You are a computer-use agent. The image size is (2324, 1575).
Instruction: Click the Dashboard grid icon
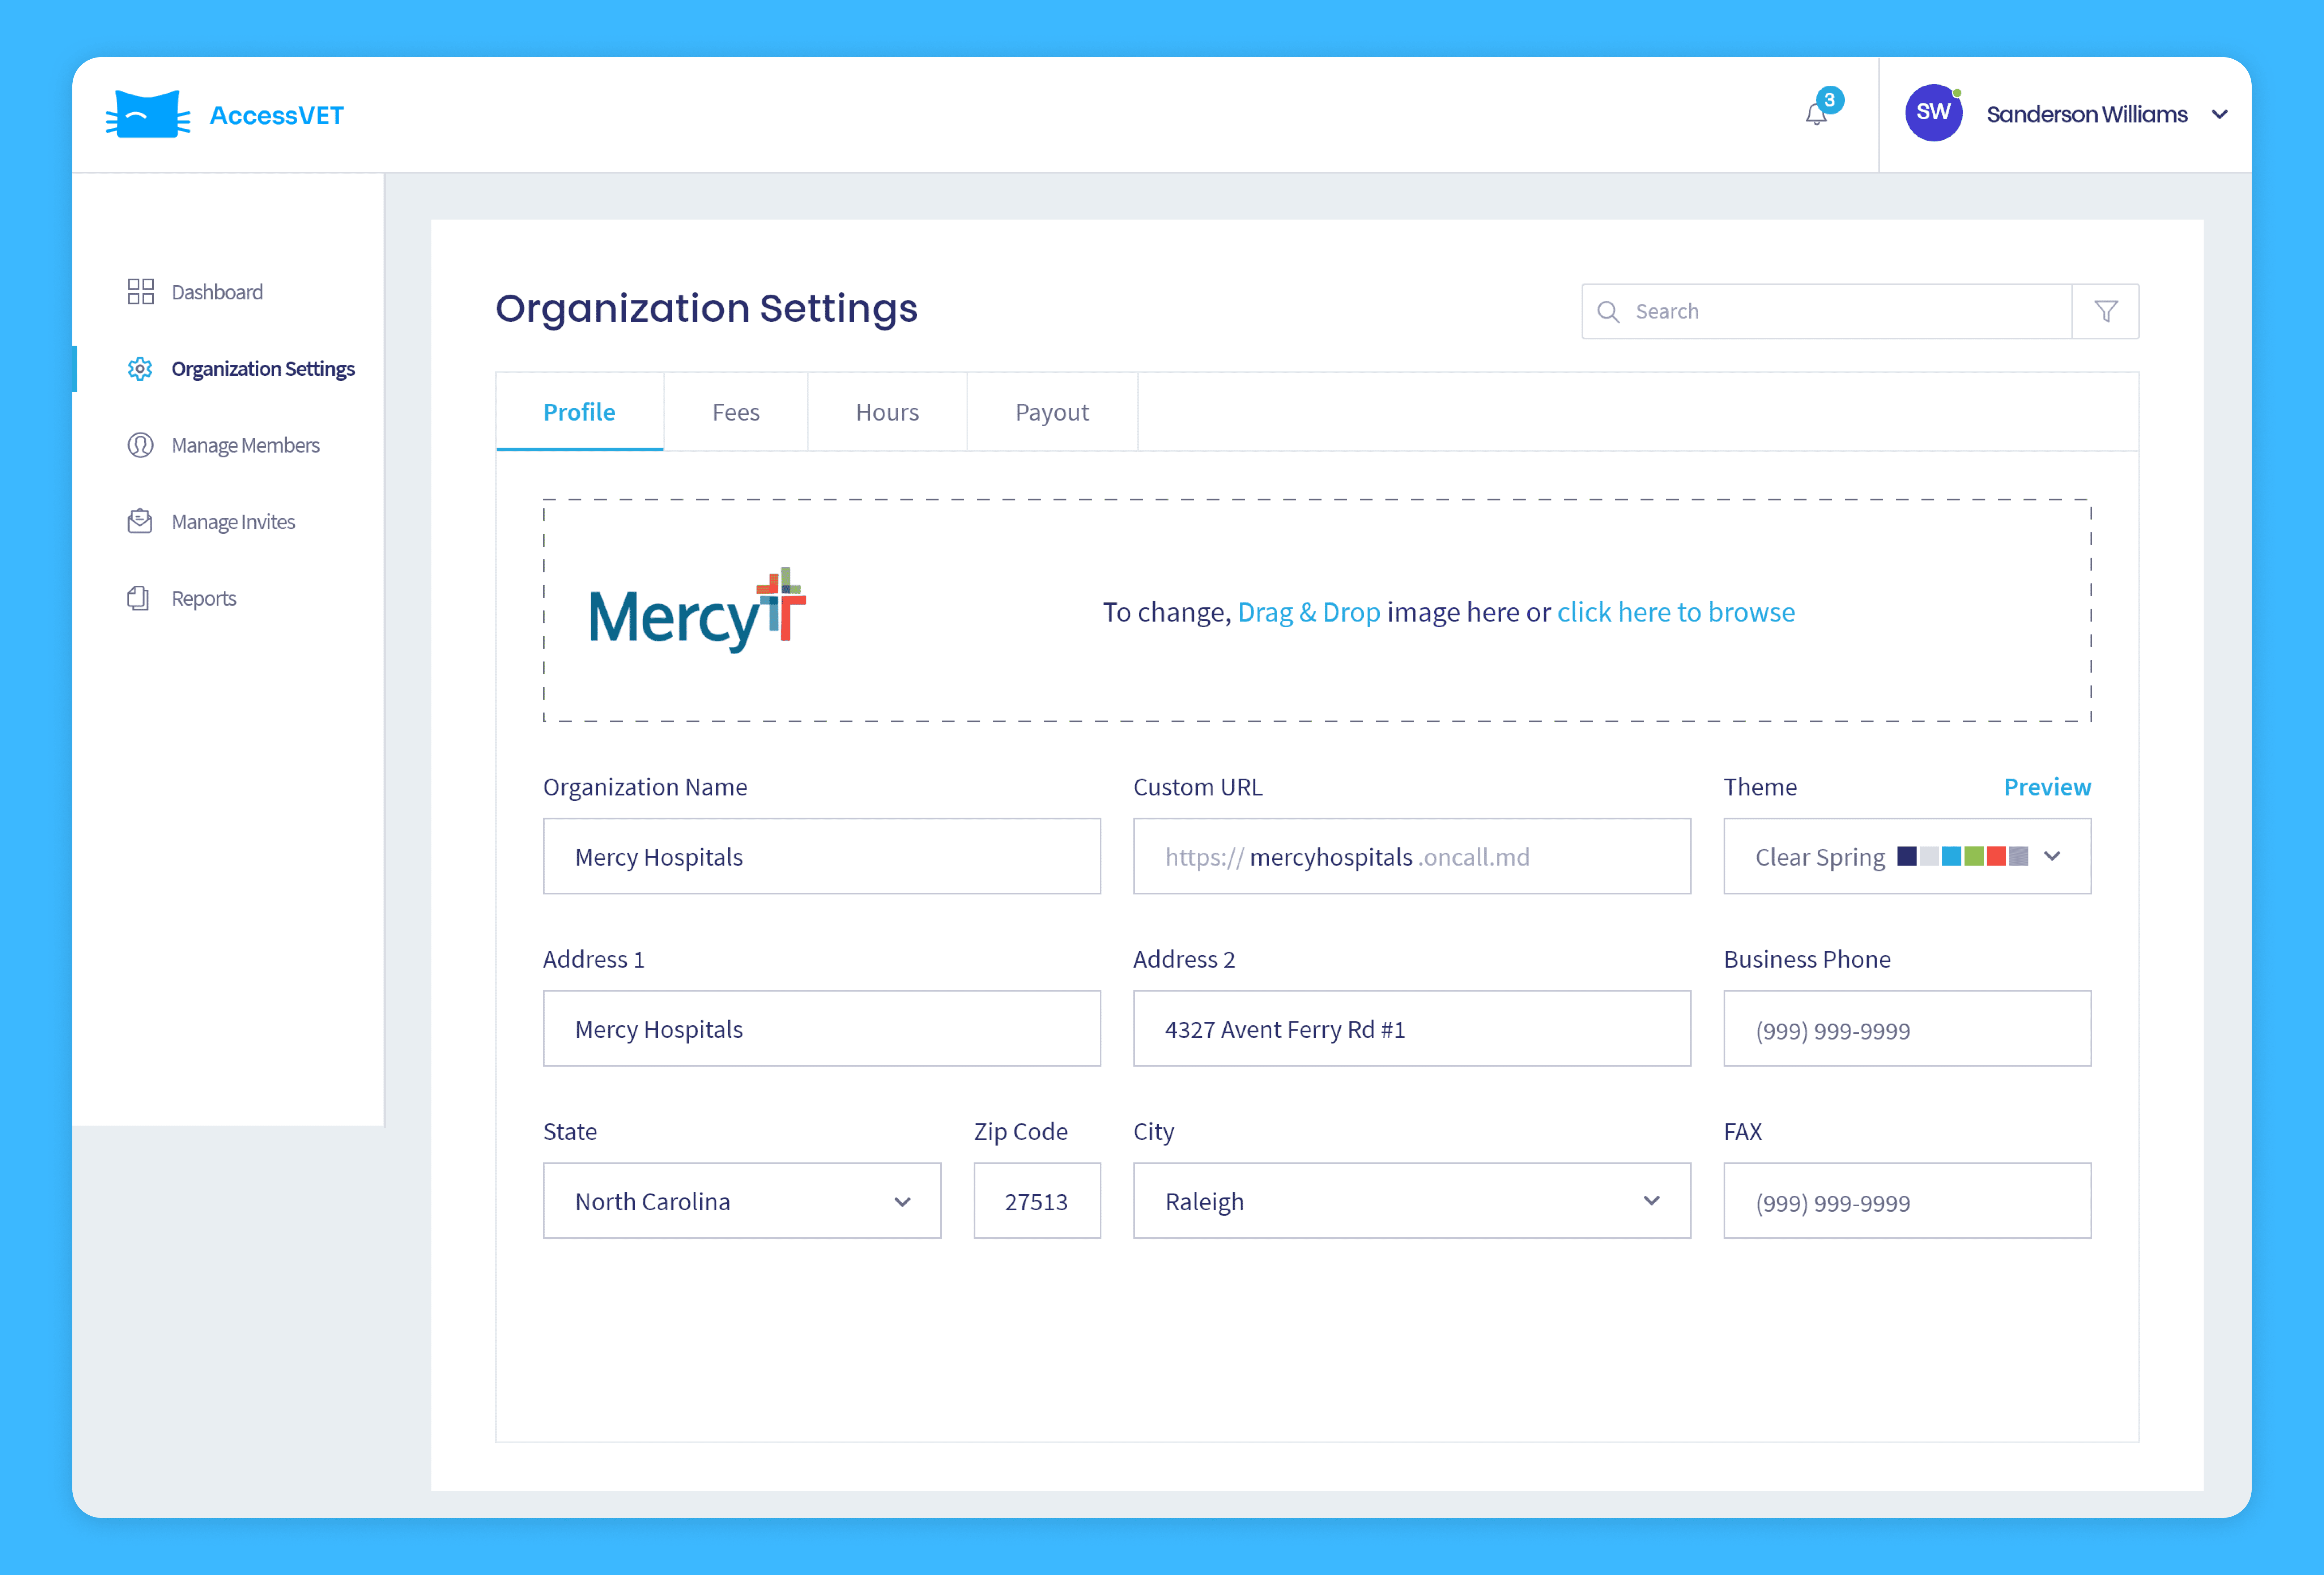140,292
